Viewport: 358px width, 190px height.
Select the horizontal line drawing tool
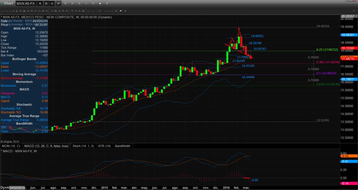[6, 11]
